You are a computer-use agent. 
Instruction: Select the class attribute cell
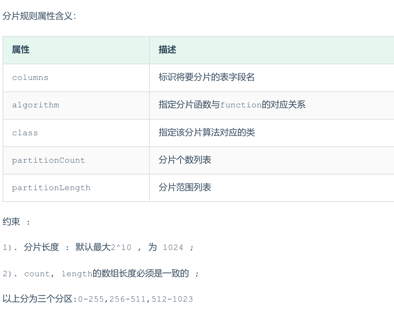coord(25,133)
